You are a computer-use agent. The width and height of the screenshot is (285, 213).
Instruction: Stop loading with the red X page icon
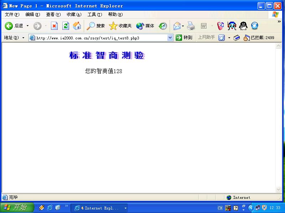tap(54, 26)
